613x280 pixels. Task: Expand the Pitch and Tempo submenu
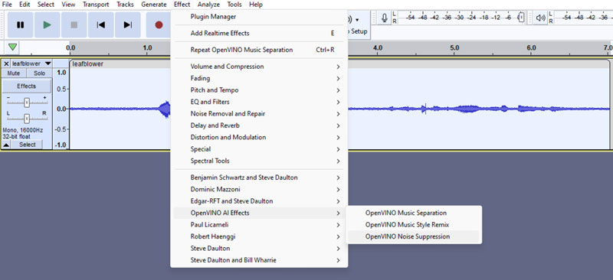[259, 90]
